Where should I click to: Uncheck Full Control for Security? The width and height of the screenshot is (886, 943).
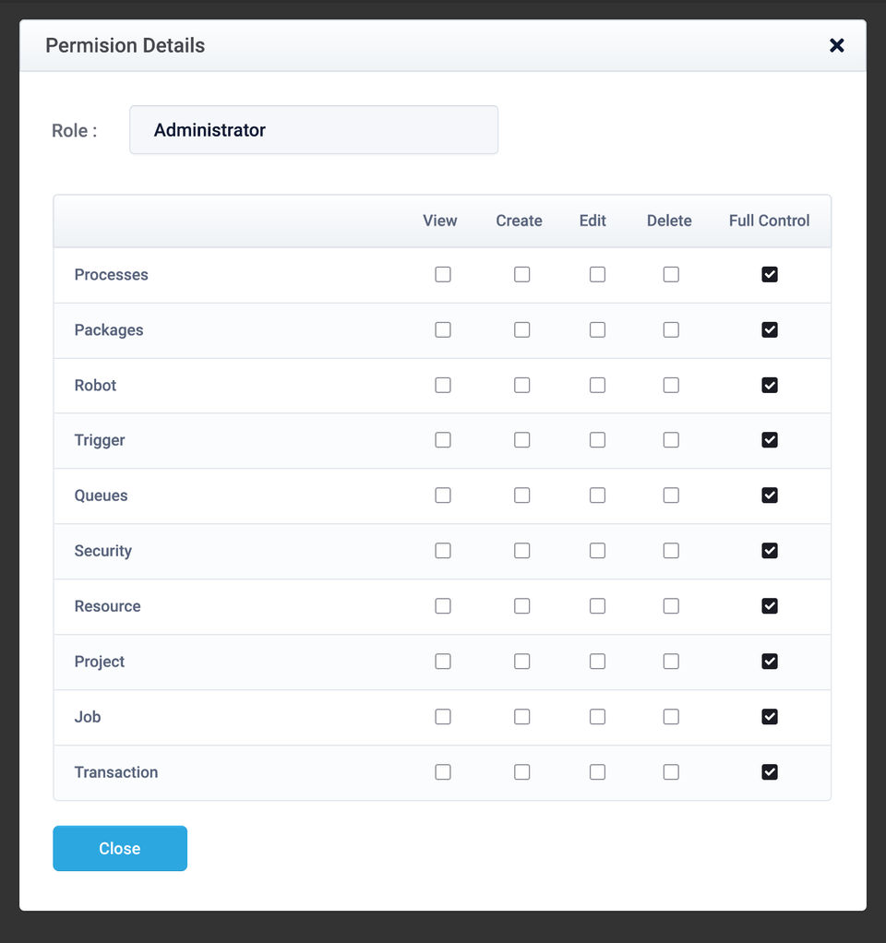pyautogui.click(x=770, y=551)
